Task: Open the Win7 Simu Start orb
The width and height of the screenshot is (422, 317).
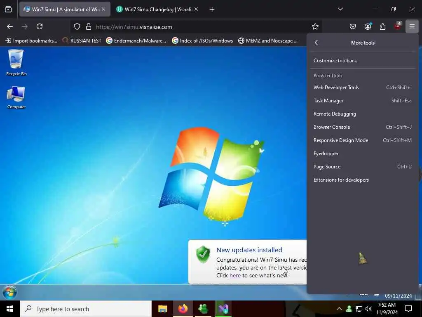Action: pos(9,292)
